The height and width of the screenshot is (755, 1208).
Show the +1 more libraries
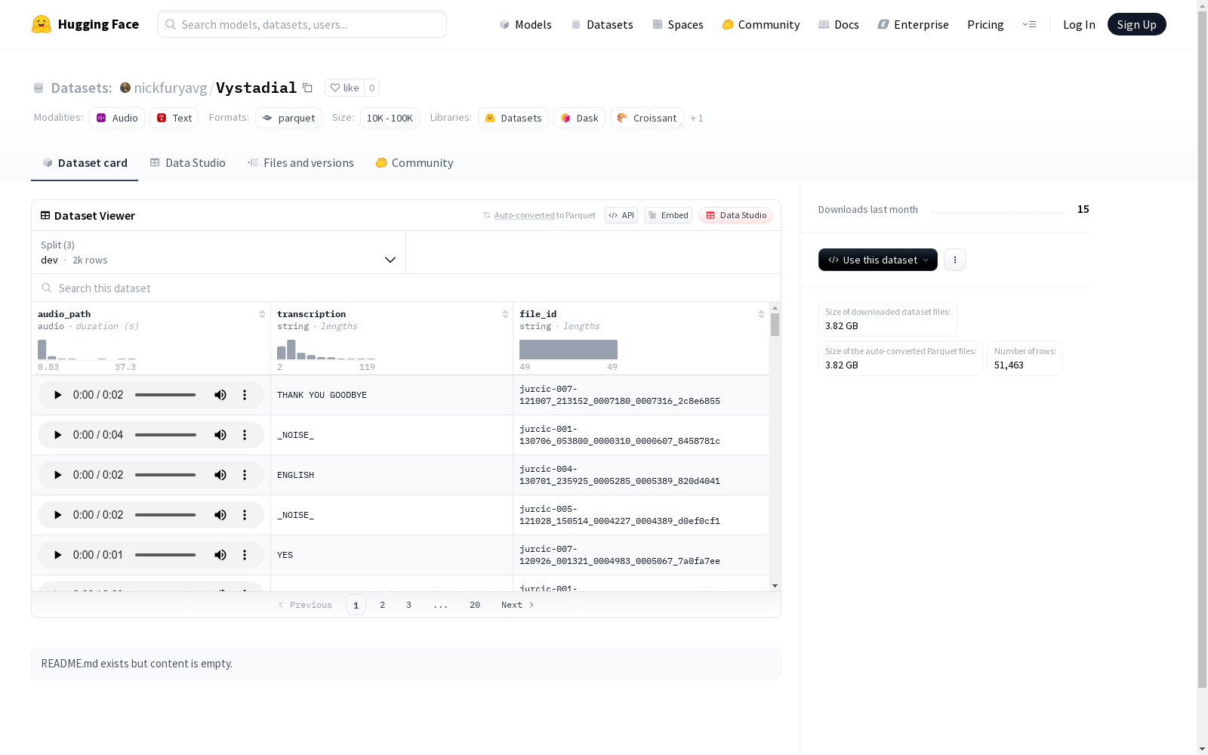coord(697,118)
